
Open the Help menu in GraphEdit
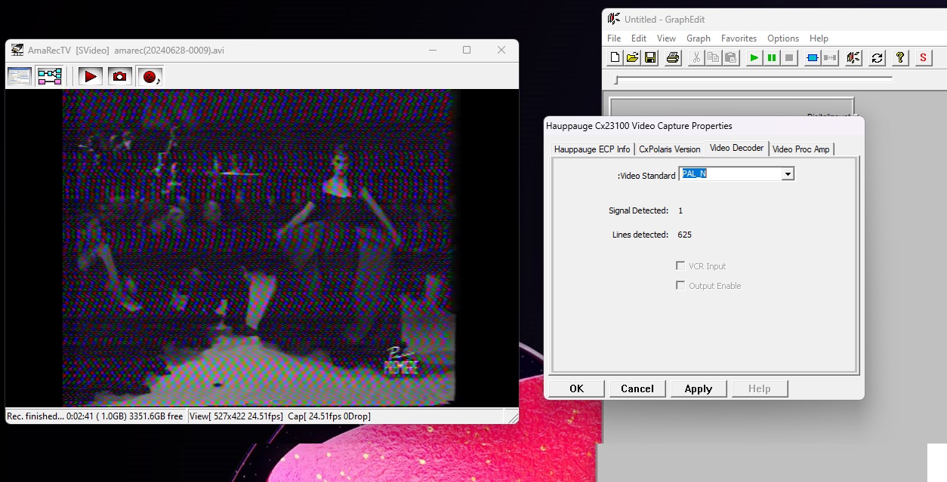(819, 38)
